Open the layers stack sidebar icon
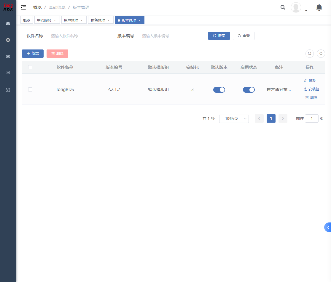 coord(8,57)
